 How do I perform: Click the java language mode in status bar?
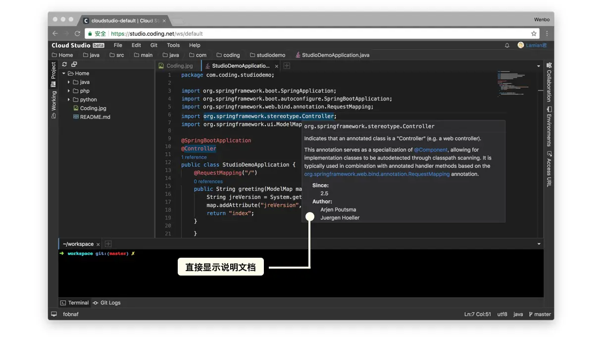pyautogui.click(x=518, y=314)
